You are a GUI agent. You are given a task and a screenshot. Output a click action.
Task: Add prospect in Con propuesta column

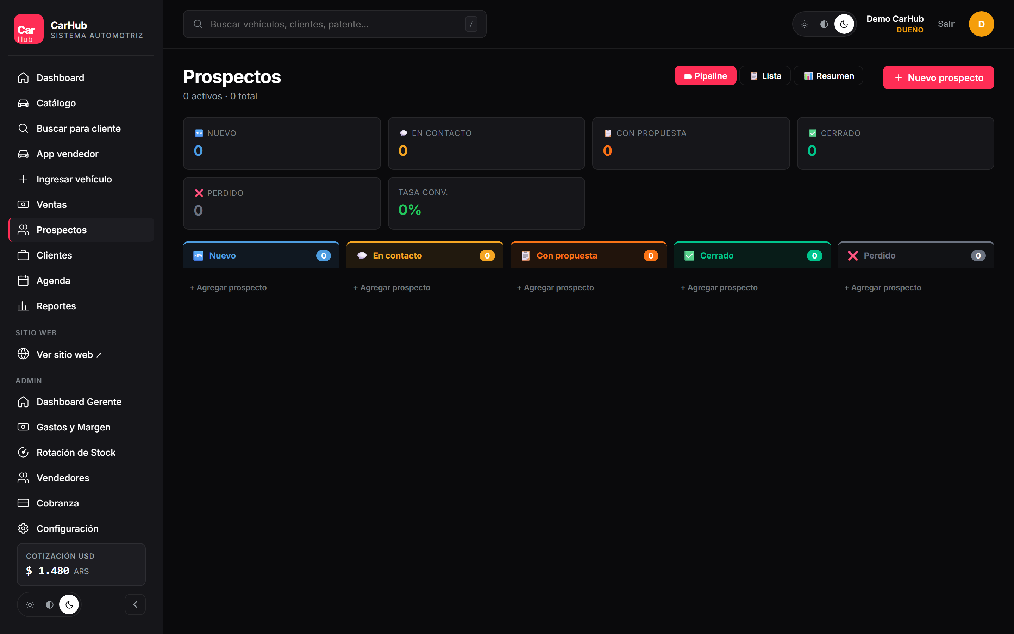point(555,288)
